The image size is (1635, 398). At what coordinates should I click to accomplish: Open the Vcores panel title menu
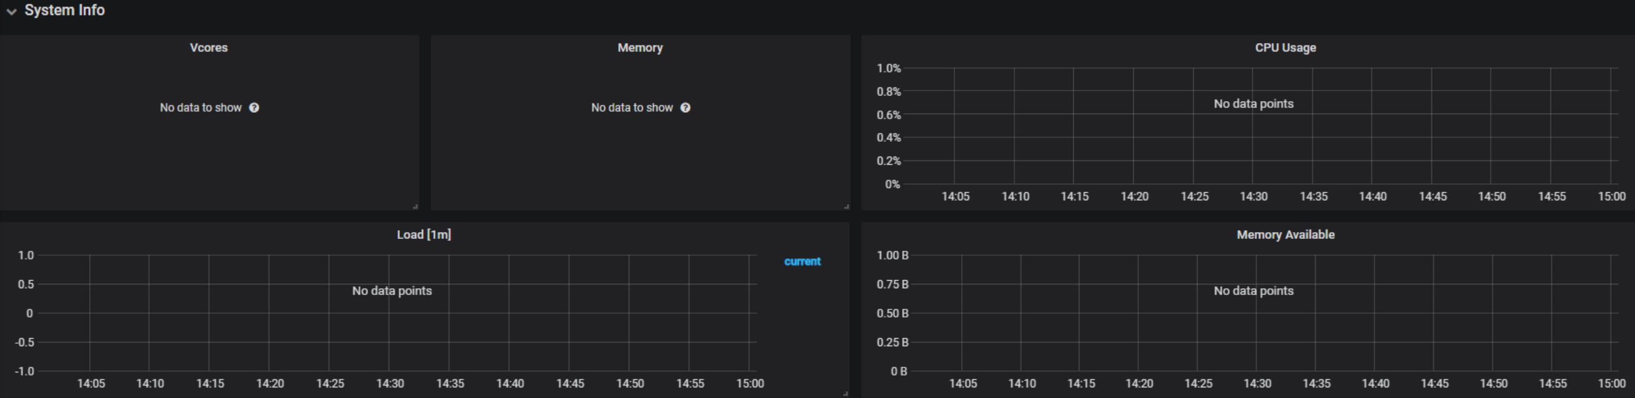(208, 47)
